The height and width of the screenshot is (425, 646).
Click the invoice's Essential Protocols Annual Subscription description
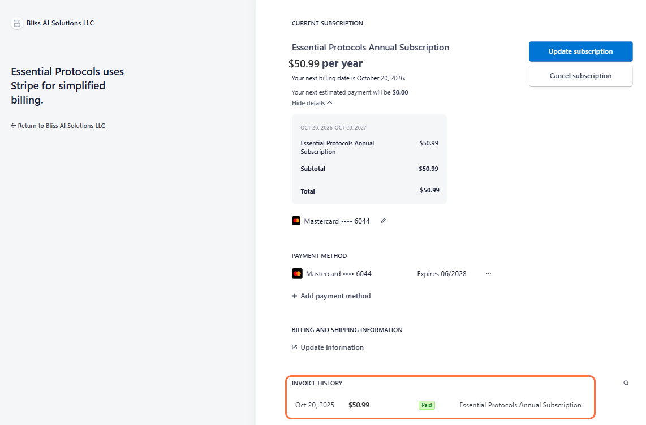(520, 405)
